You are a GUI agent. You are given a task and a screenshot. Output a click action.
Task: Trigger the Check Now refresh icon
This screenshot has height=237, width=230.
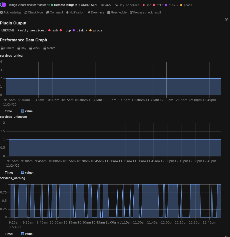(26, 12)
